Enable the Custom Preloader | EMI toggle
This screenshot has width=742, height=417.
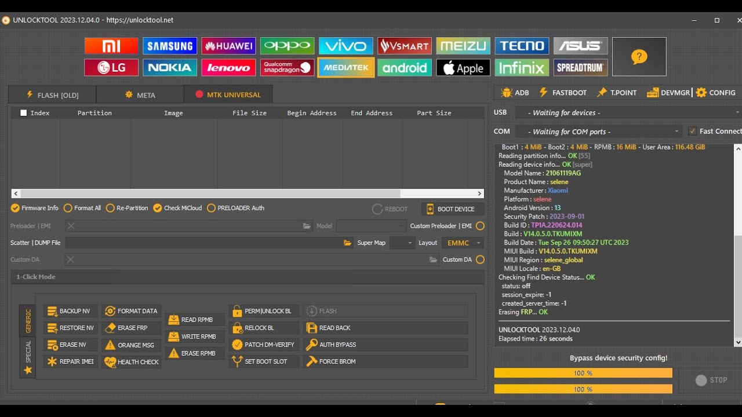480,226
